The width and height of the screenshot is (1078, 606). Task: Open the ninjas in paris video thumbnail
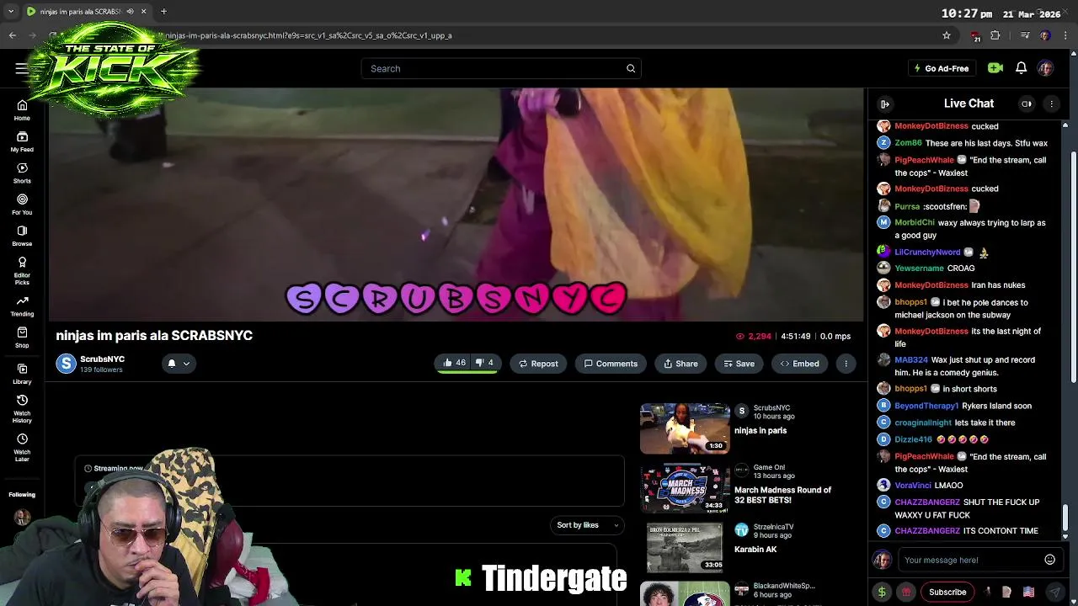pos(685,428)
